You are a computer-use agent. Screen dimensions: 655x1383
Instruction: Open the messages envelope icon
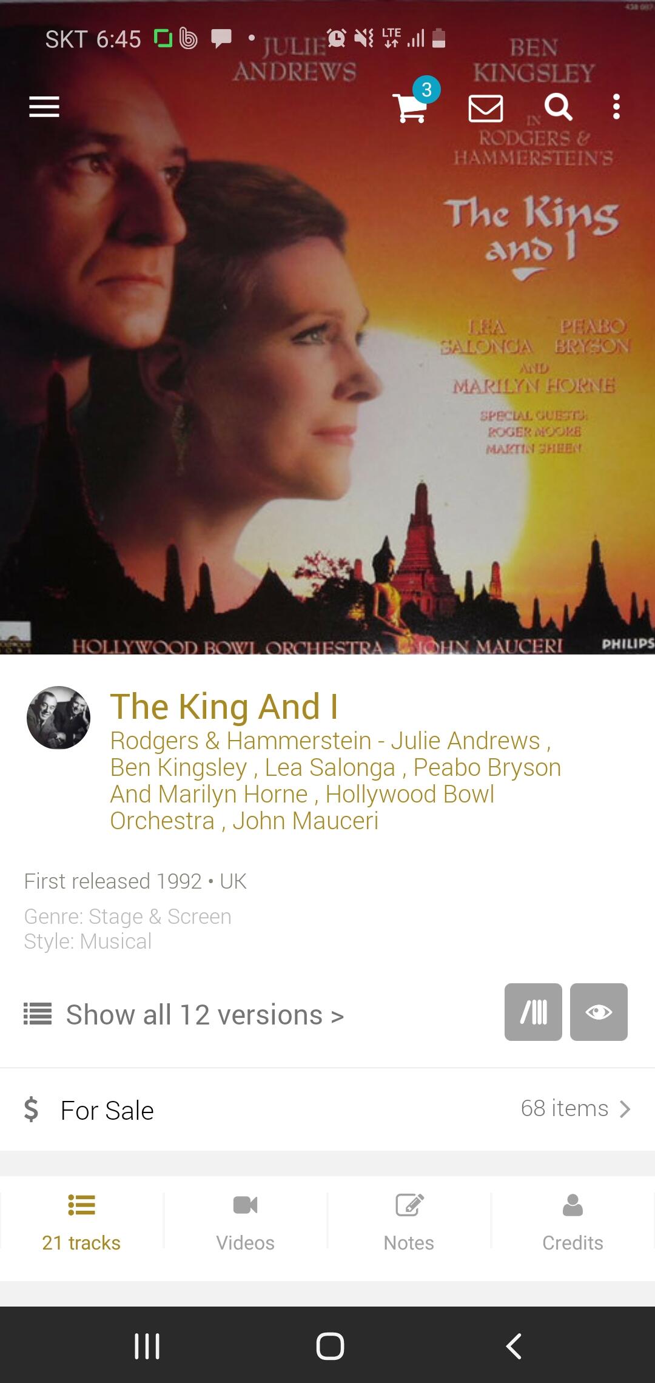coord(486,108)
